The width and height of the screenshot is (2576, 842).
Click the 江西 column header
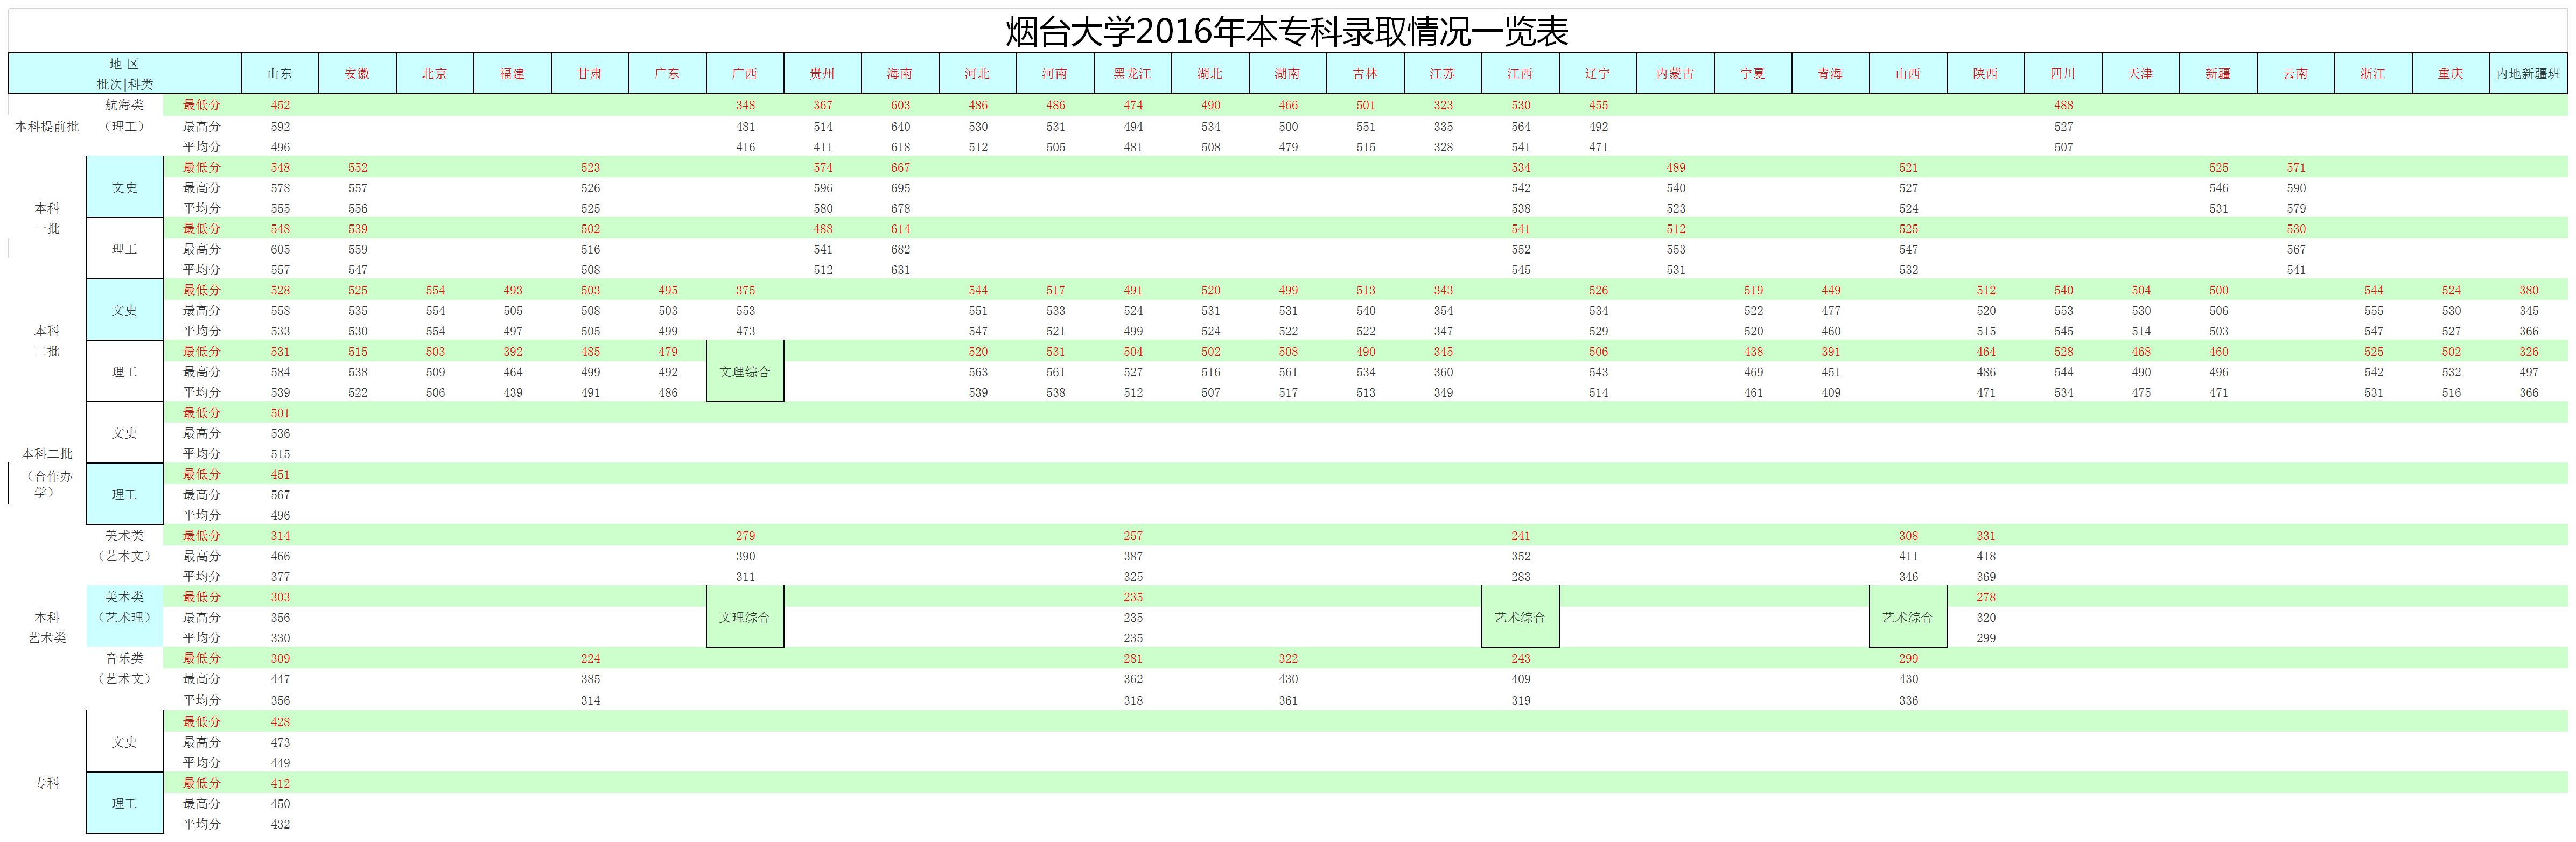click(1520, 74)
